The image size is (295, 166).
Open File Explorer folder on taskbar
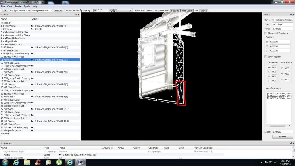[x=27, y=162]
